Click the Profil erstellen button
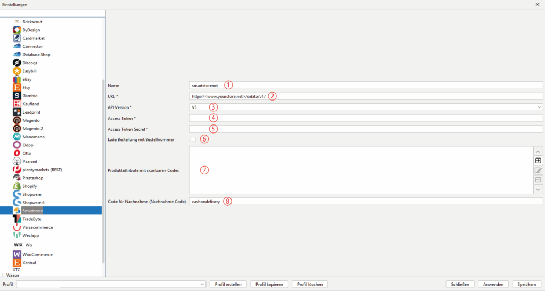Screen dimensions: 545x291 pos(228,284)
